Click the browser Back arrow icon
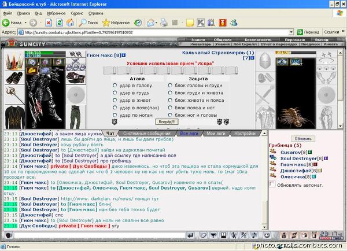Image resolution: width=347 pixels, height=251 pixels. coord(6,23)
